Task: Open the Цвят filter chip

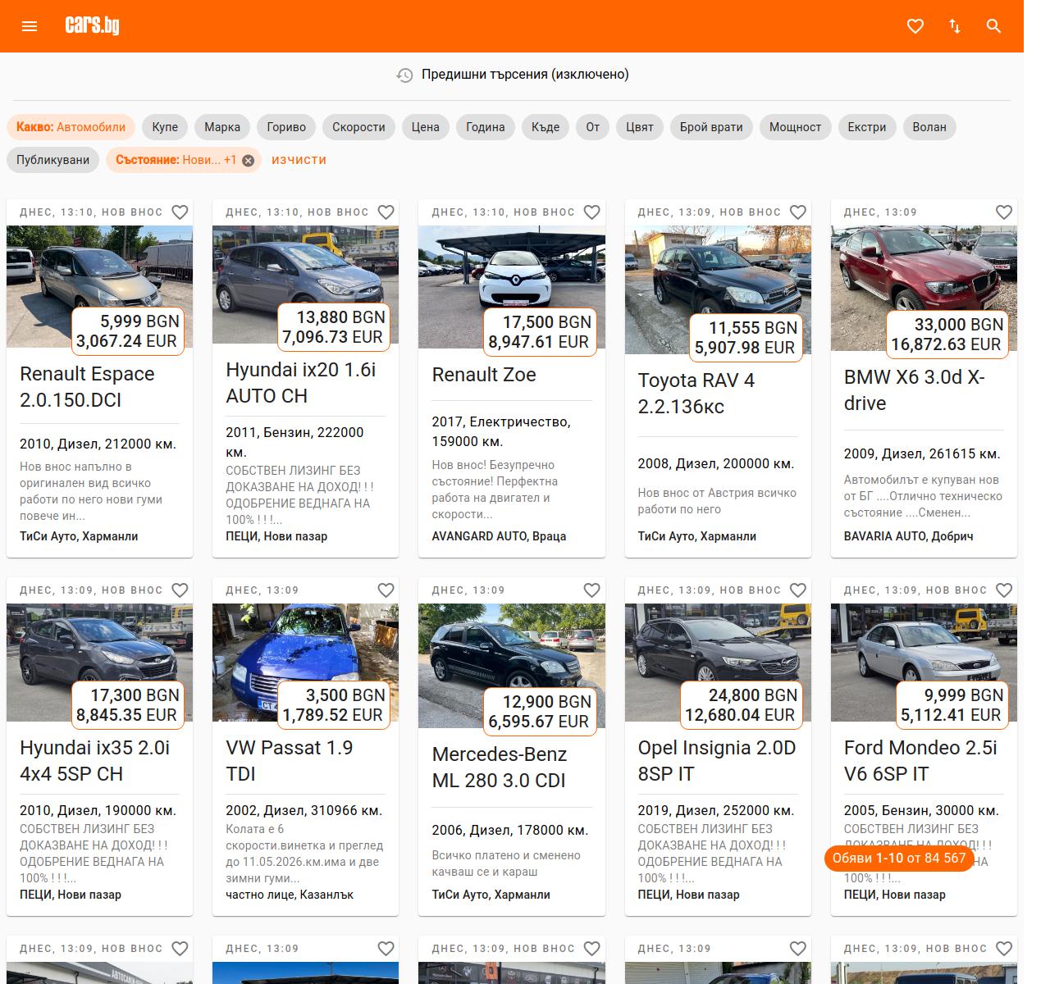Action: tap(640, 127)
